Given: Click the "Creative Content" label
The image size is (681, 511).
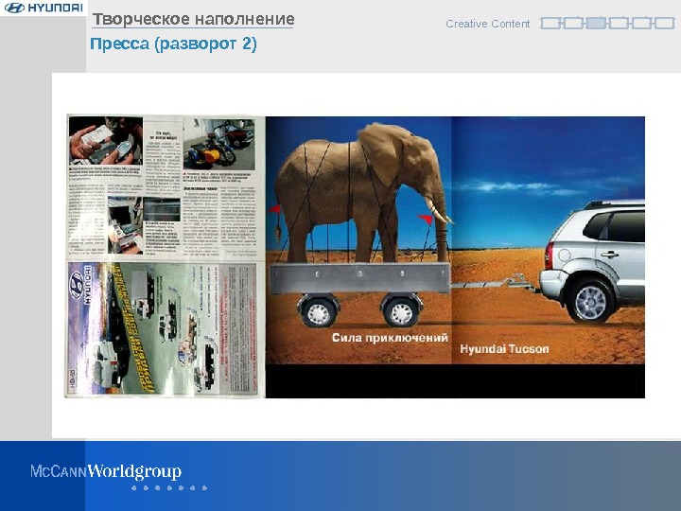Looking at the screenshot, I should point(488,24).
